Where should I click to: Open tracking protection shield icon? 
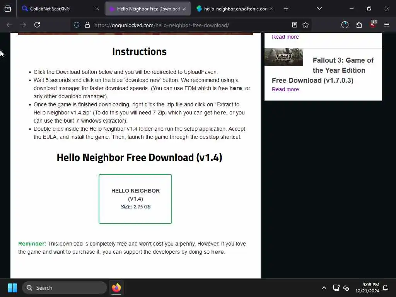tap(77, 25)
